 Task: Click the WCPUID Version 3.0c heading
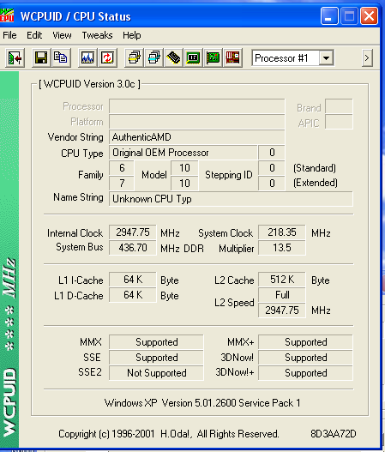[90, 84]
